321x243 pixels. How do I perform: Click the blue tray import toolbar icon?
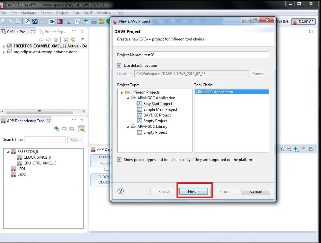tap(94, 21)
